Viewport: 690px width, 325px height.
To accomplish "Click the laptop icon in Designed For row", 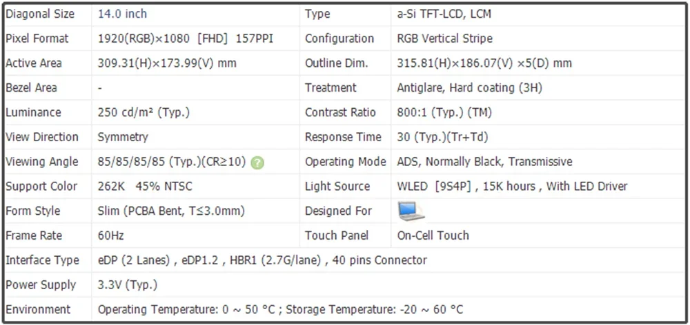I will pos(411,211).
